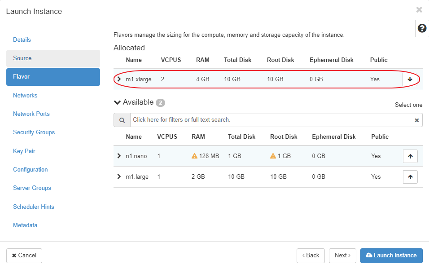This screenshot has height=269, width=429.
Task: Switch to the Details step
Action: [x=22, y=40]
